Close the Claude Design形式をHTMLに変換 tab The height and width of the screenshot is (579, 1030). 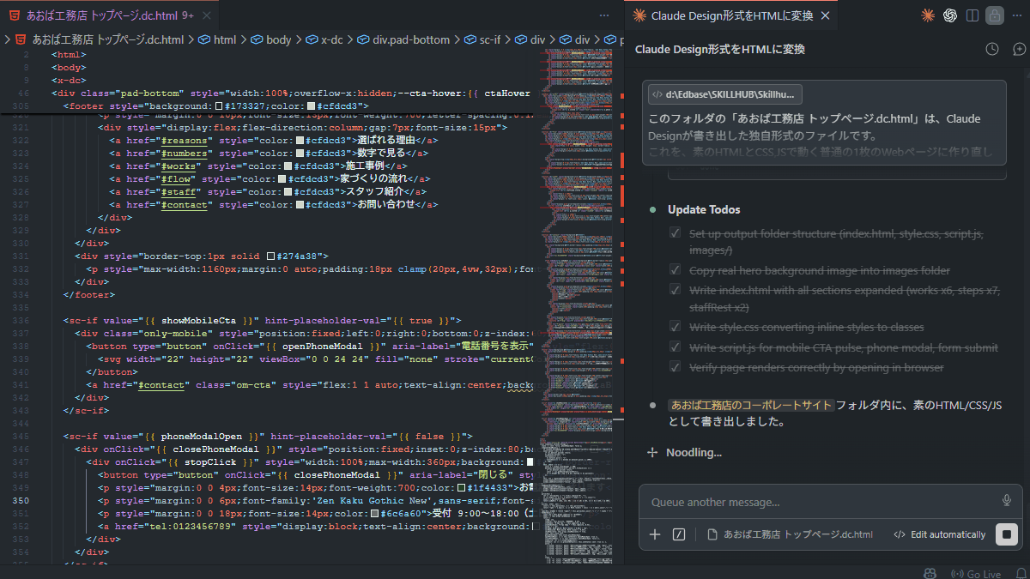pyautogui.click(x=825, y=15)
